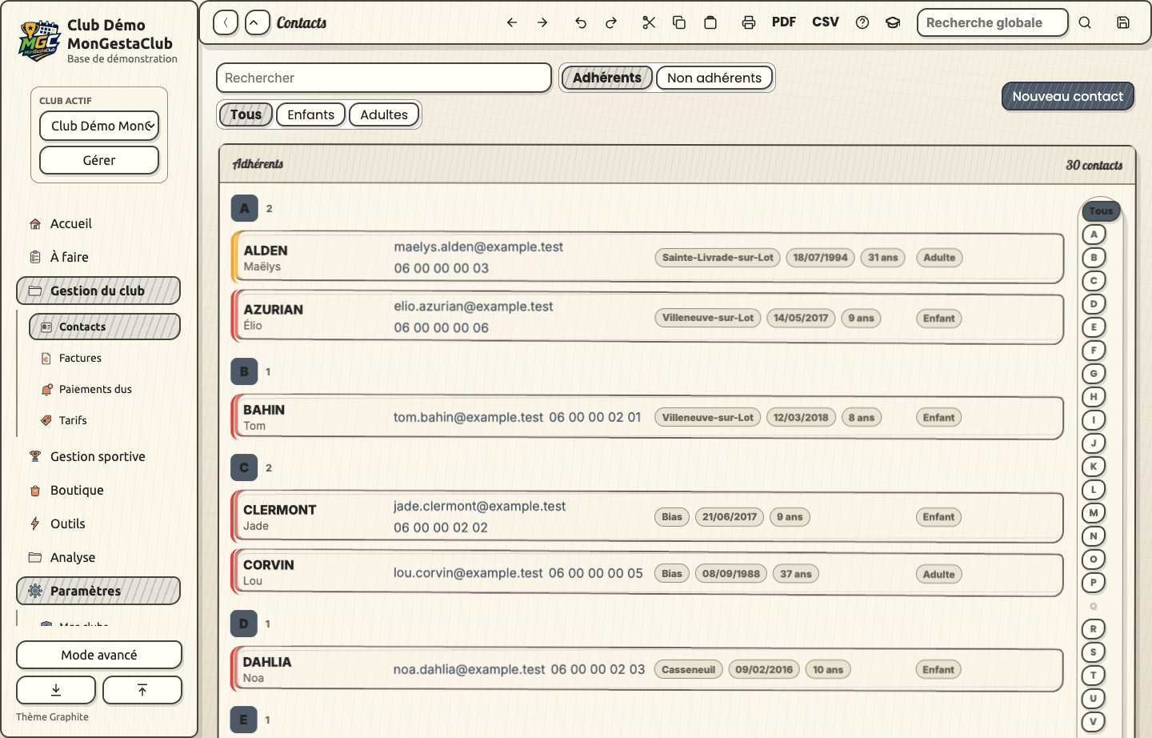Click the paste clipboard icon
The image size is (1152, 738).
pyautogui.click(x=710, y=22)
